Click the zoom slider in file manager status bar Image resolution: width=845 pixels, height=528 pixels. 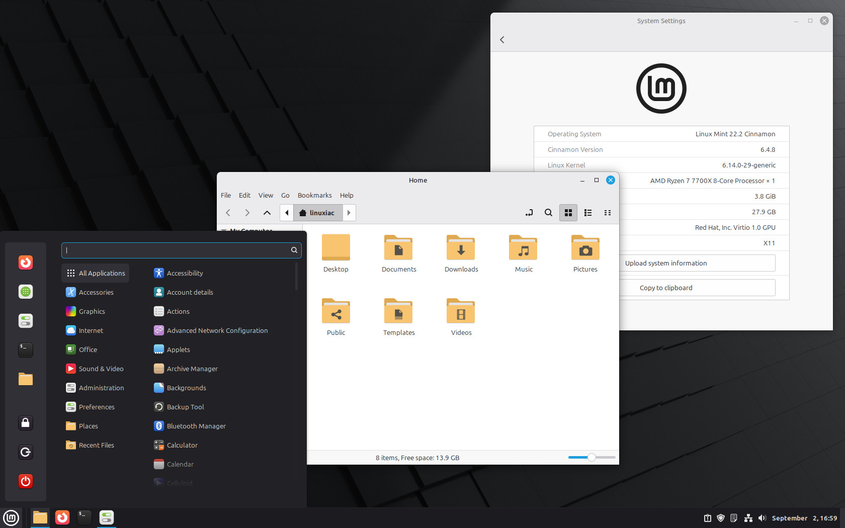591,457
